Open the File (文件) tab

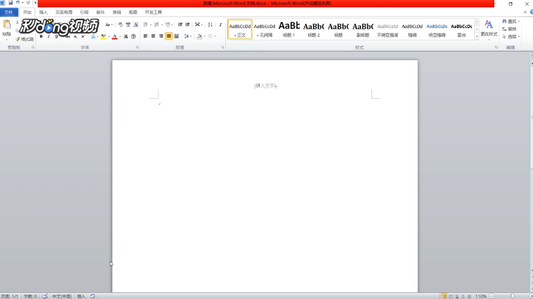9,12
